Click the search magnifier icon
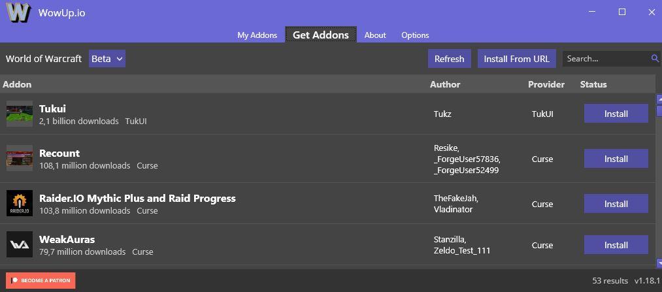The image size is (662, 292). pyautogui.click(x=655, y=59)
